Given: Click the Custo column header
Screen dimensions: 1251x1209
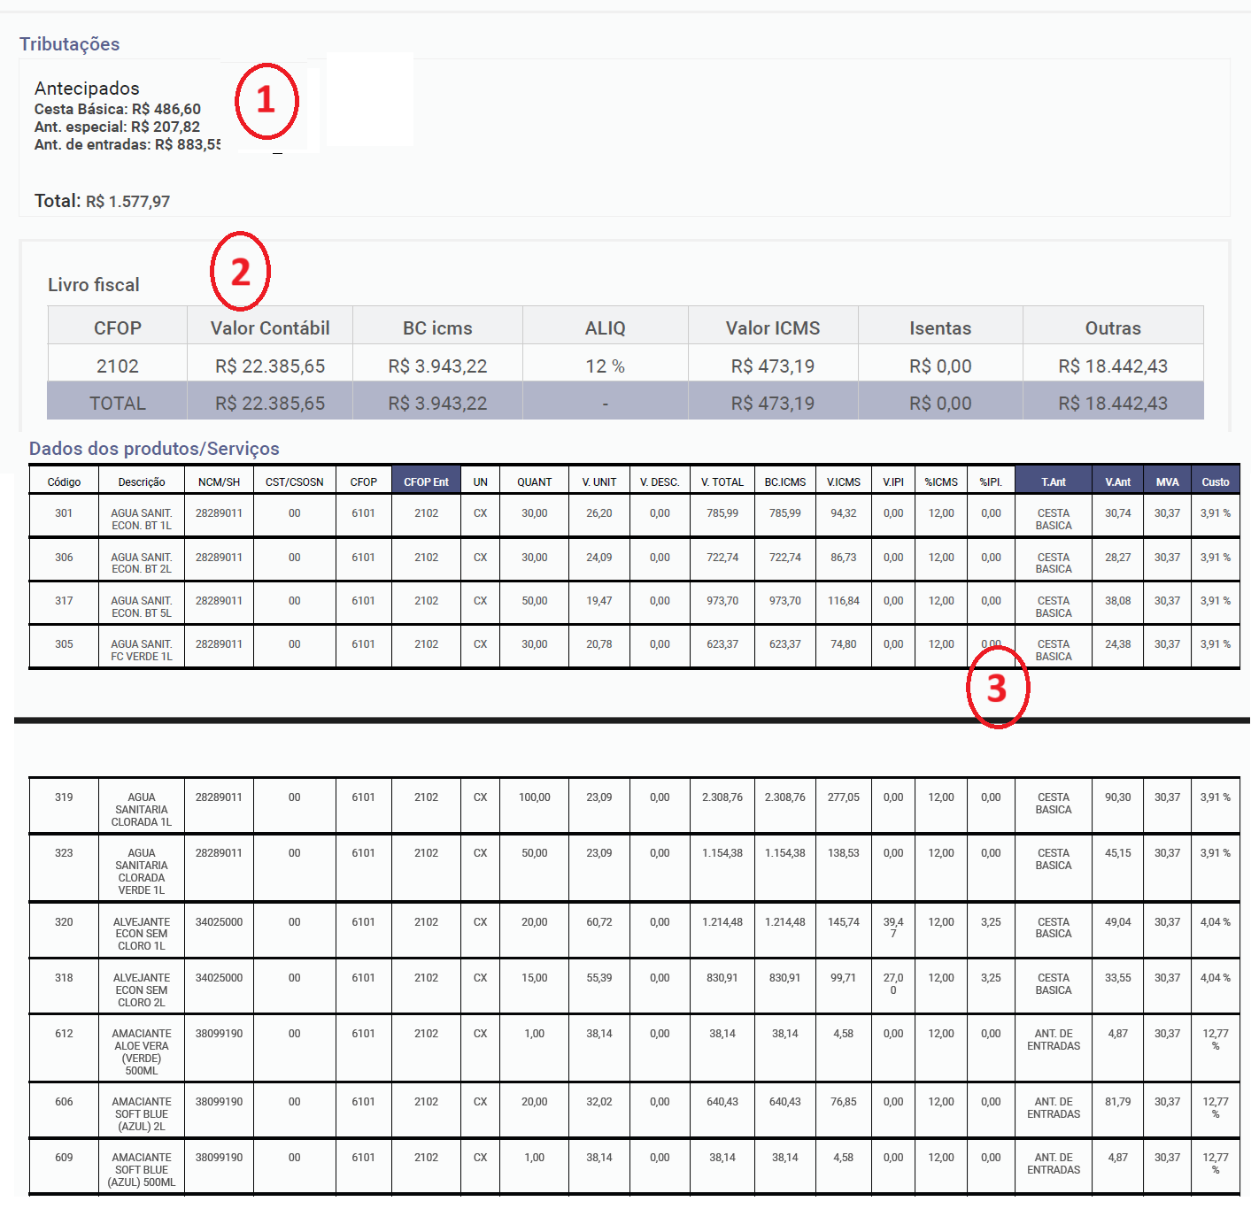Looking at the screenshot, I should (1215, 482).
